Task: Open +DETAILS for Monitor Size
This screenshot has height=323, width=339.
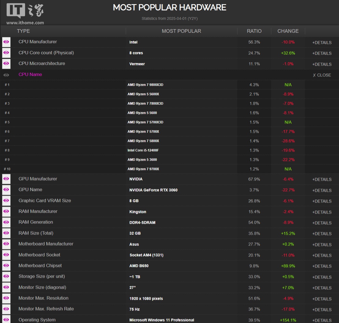Action: click(x=322, y=288)
